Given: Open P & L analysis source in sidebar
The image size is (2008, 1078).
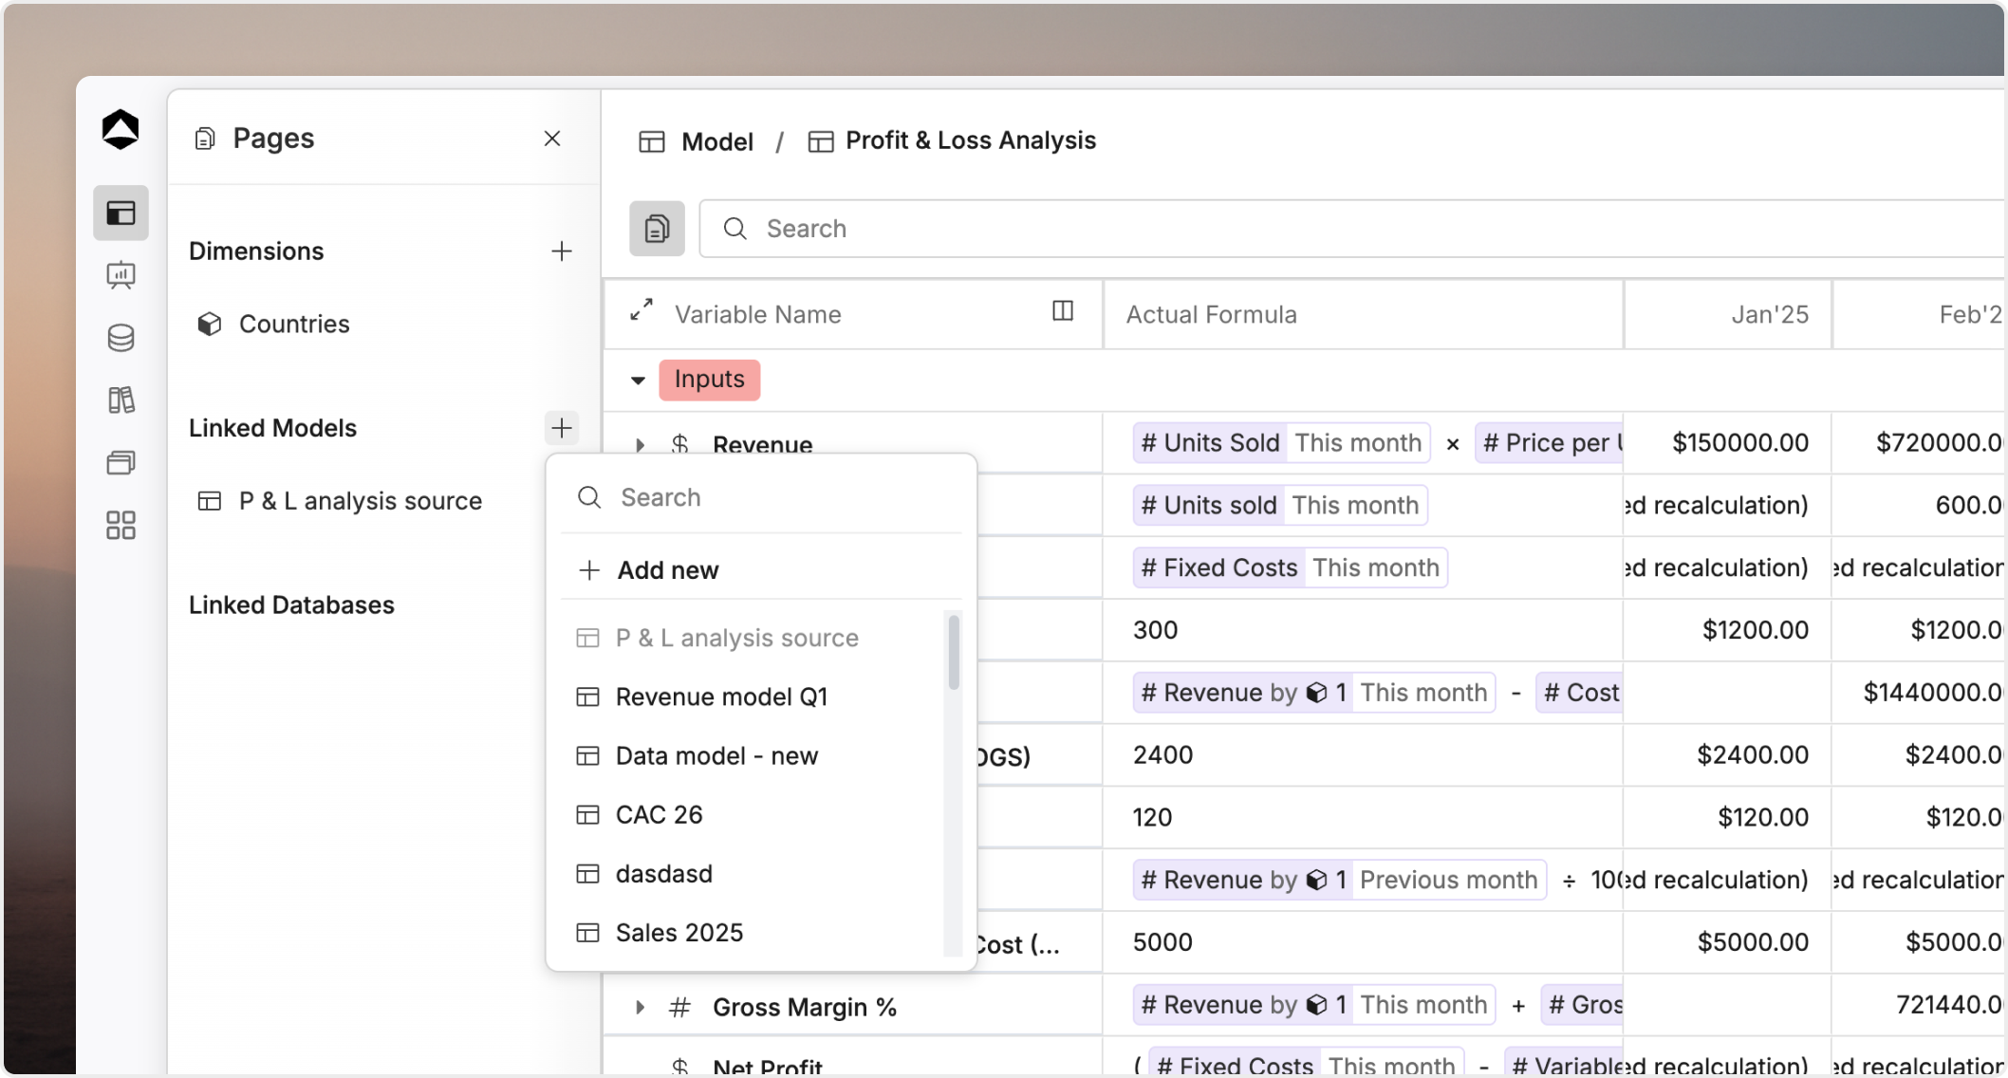Looking at the screenshot, I should pyautogui.click(x=361, y=501).
